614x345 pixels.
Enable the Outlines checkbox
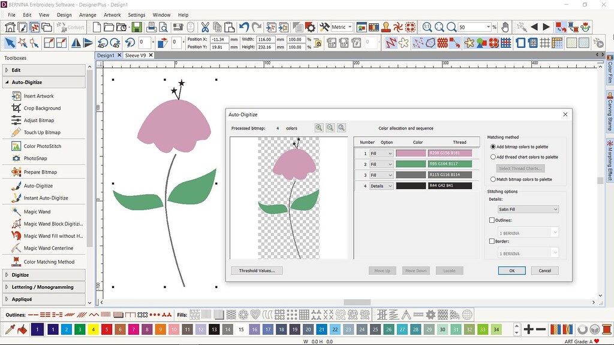tap(492, 220)
